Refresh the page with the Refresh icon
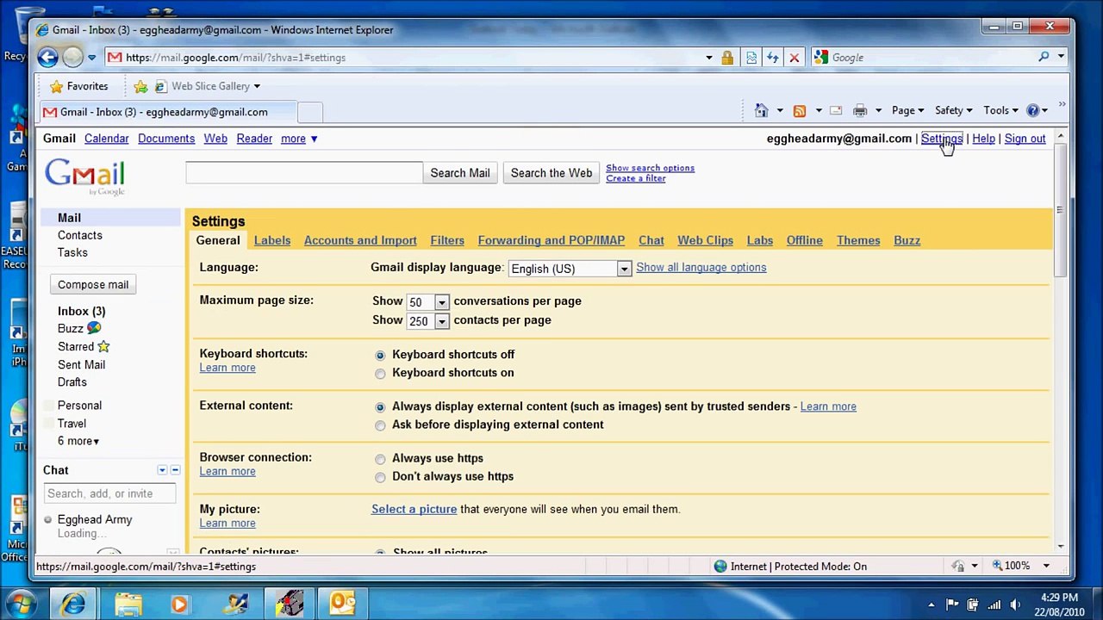 [x=773, y=58]
